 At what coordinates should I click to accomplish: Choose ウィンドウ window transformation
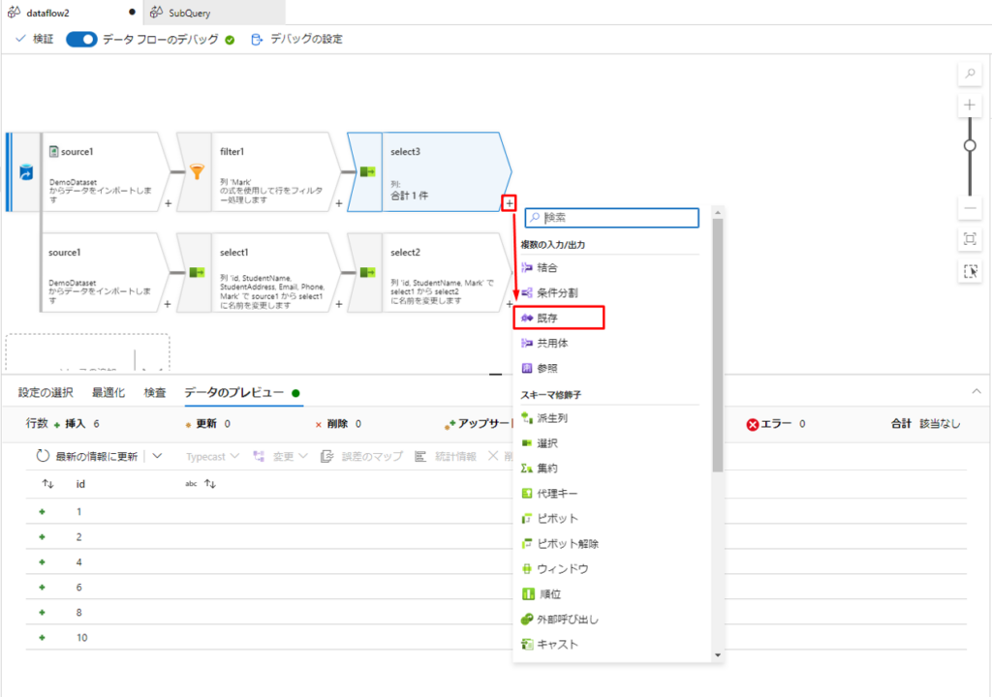pos(554,568)
